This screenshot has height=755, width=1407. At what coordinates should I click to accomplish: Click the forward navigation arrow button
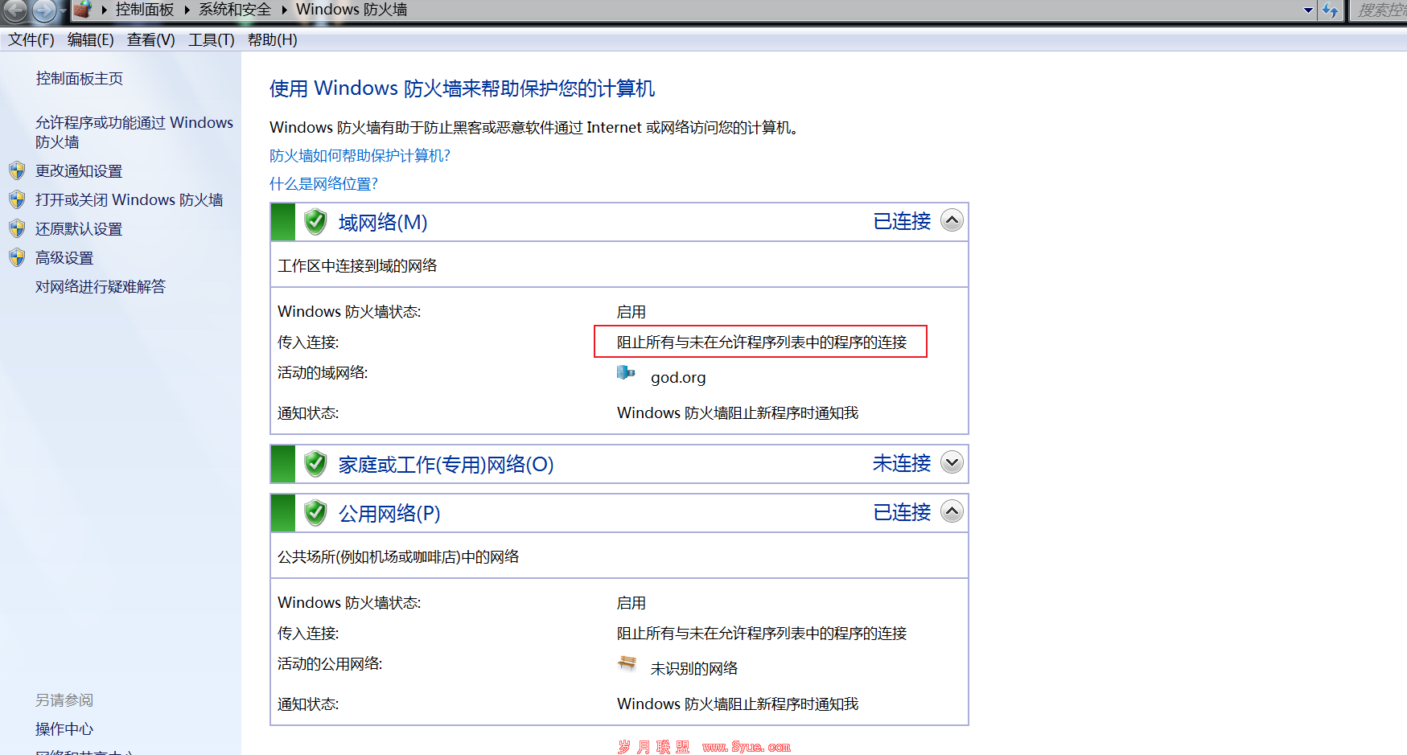[x=43, y=10]
